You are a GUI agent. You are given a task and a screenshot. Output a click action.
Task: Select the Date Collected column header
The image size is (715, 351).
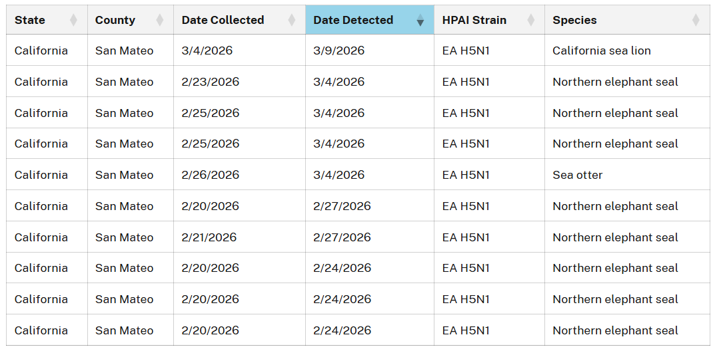239,20
